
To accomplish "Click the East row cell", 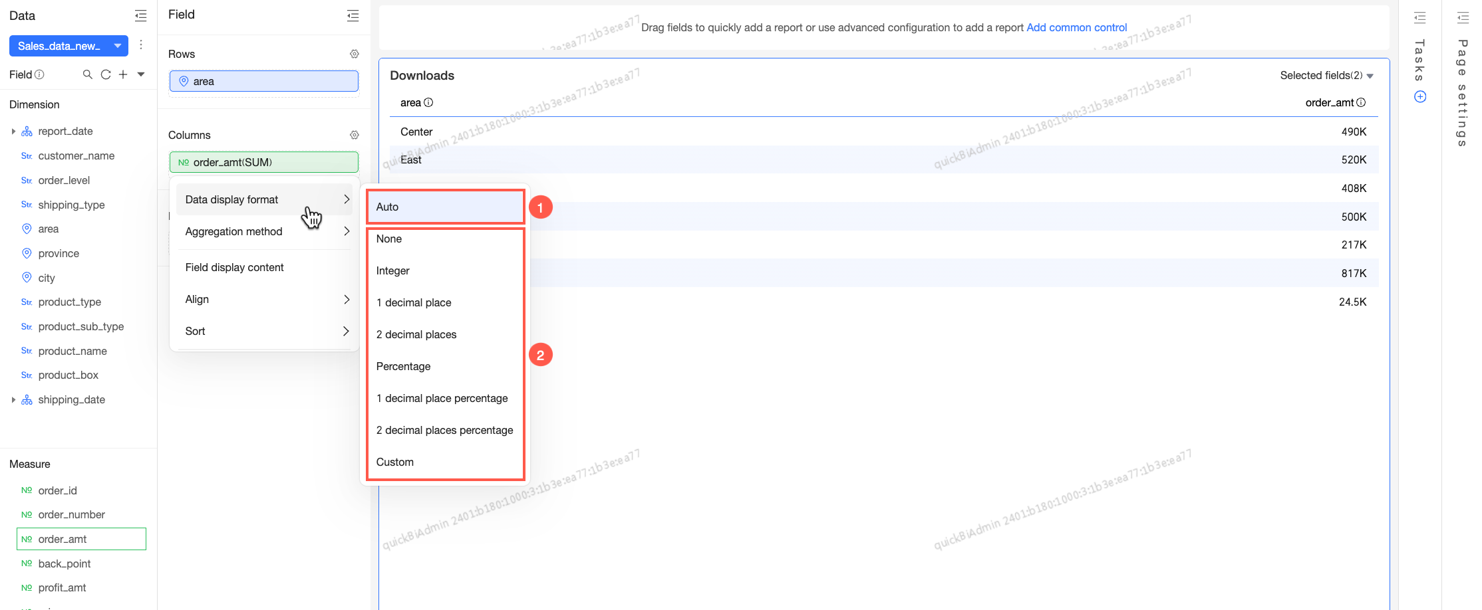I will tap(411, 159).
